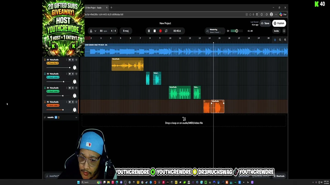Zoom out the timeline

pyautogui.click(x=280, y=40)
